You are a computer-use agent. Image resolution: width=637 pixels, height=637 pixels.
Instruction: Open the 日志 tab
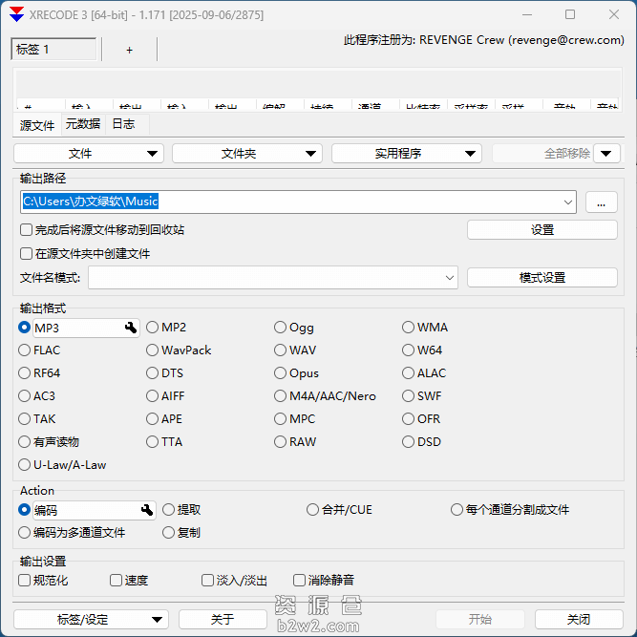click(x=123, y=124)
